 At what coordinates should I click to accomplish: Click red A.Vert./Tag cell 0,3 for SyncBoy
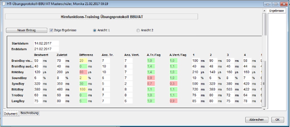pyautogui.click(x=174, y=84)
